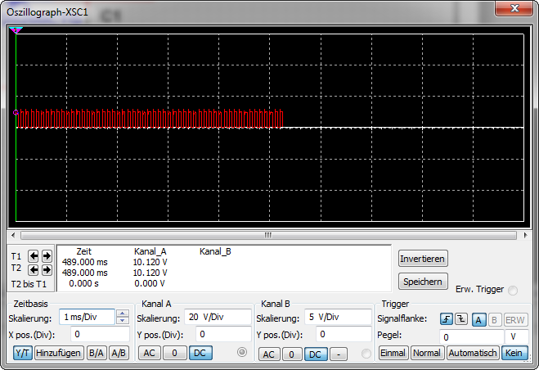This screenshot has width=539, height=370.
Task: Click the Speichern button
Action: pyautogui.click(x=423, y=282)
